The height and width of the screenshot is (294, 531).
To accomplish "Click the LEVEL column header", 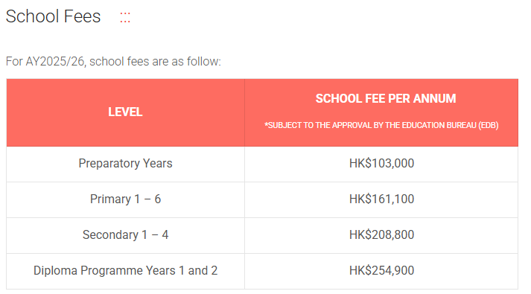I will [x=125, y=112].
